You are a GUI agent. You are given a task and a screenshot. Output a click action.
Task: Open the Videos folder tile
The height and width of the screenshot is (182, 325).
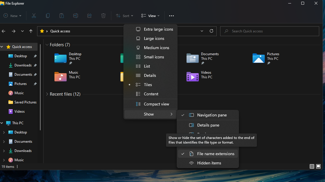(199, 77)
